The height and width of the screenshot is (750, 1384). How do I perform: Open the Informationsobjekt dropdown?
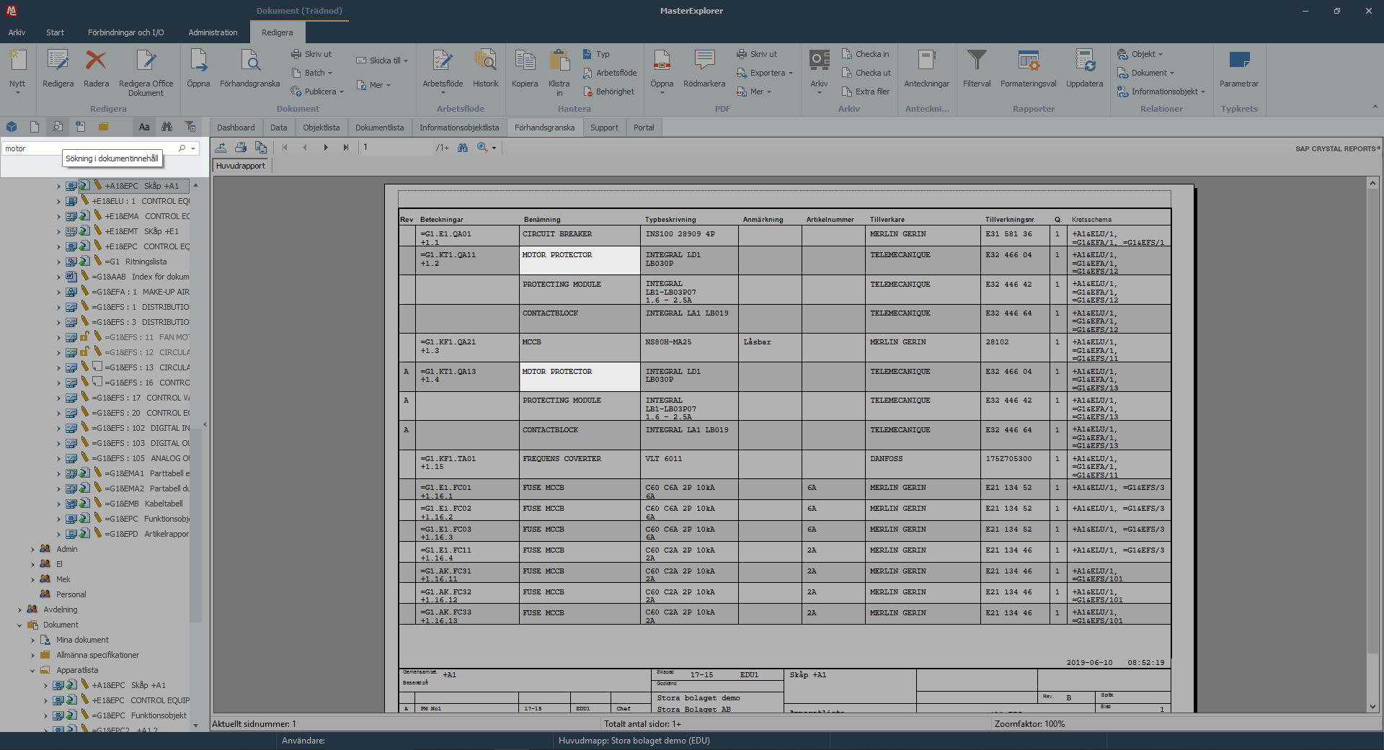point(1161,91)
